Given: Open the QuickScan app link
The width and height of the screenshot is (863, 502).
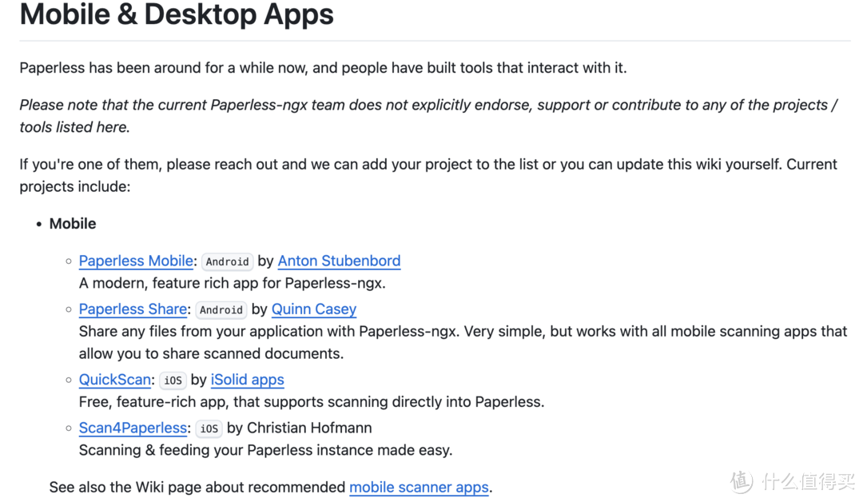Looking at the screenshot, I should tap(115, 380).
